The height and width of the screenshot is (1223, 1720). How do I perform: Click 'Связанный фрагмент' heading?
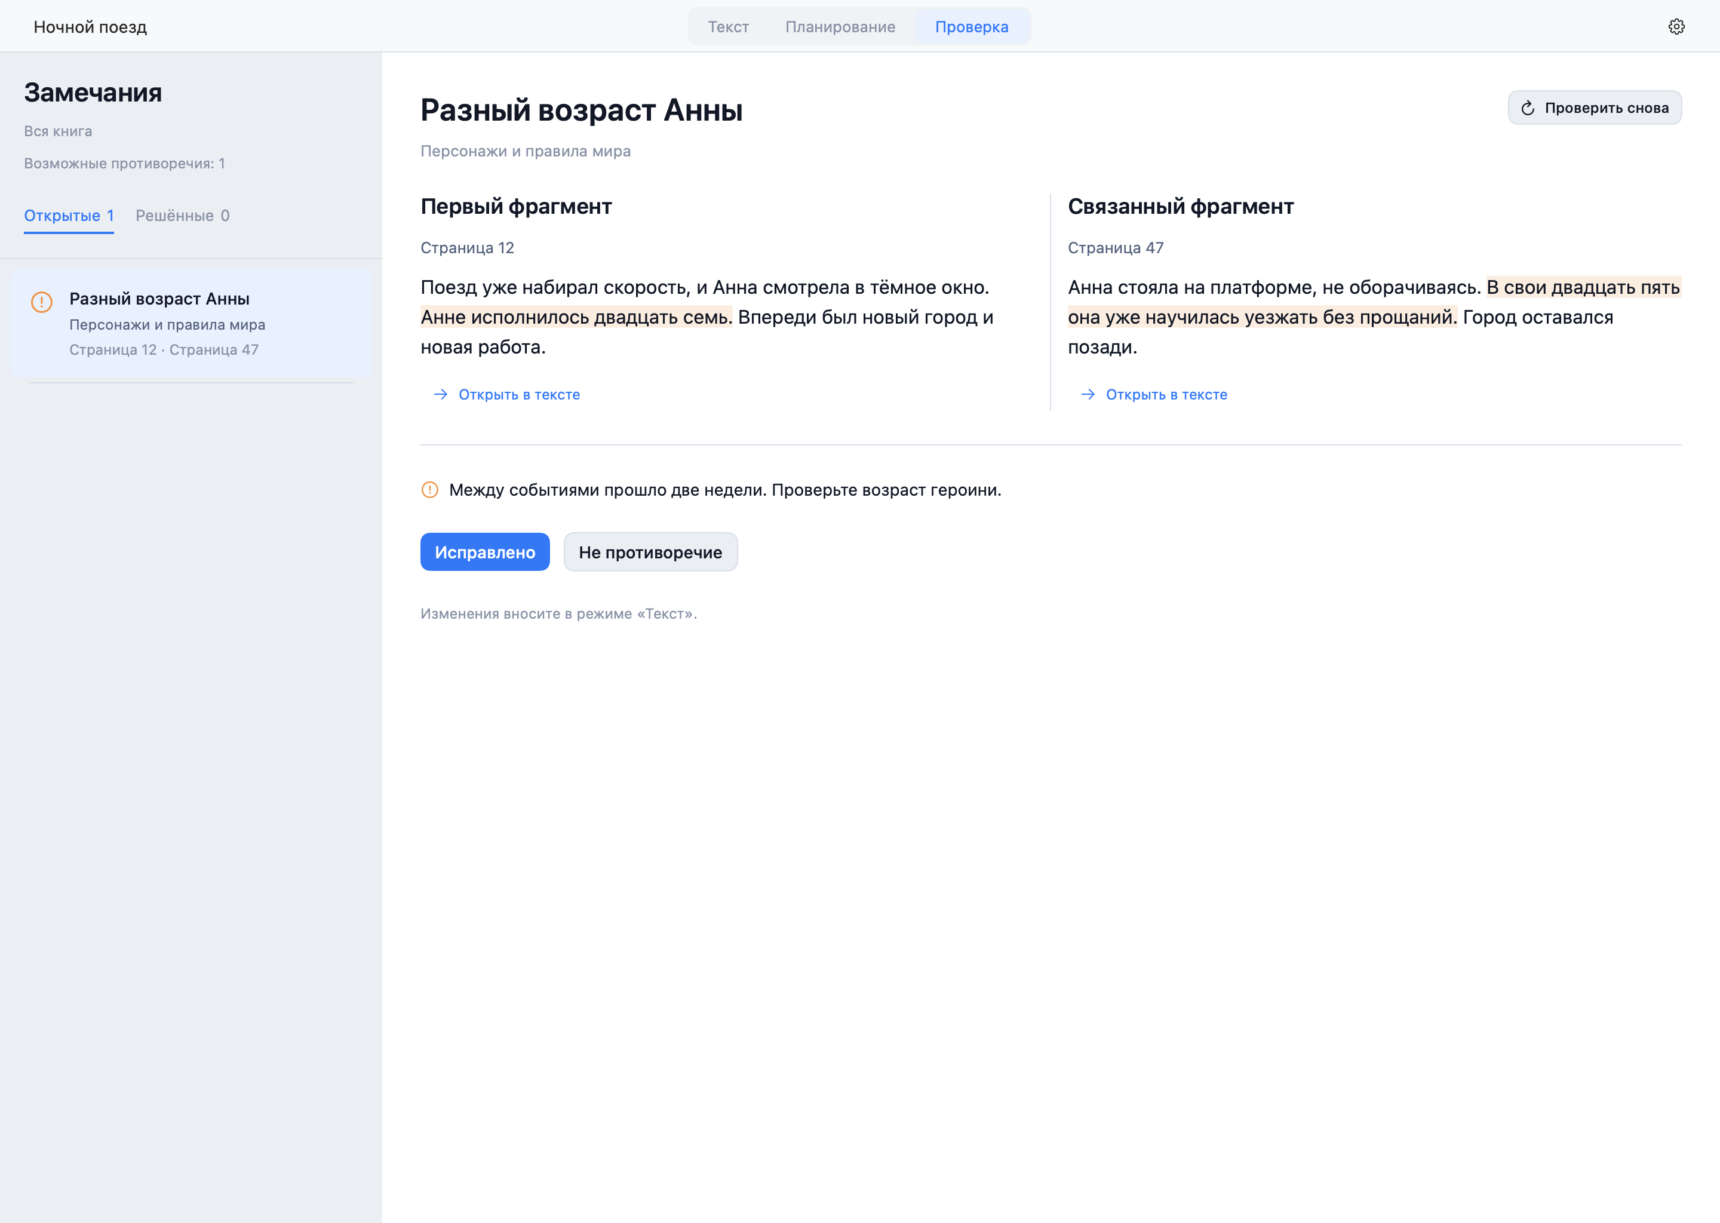click(1180, 207)
